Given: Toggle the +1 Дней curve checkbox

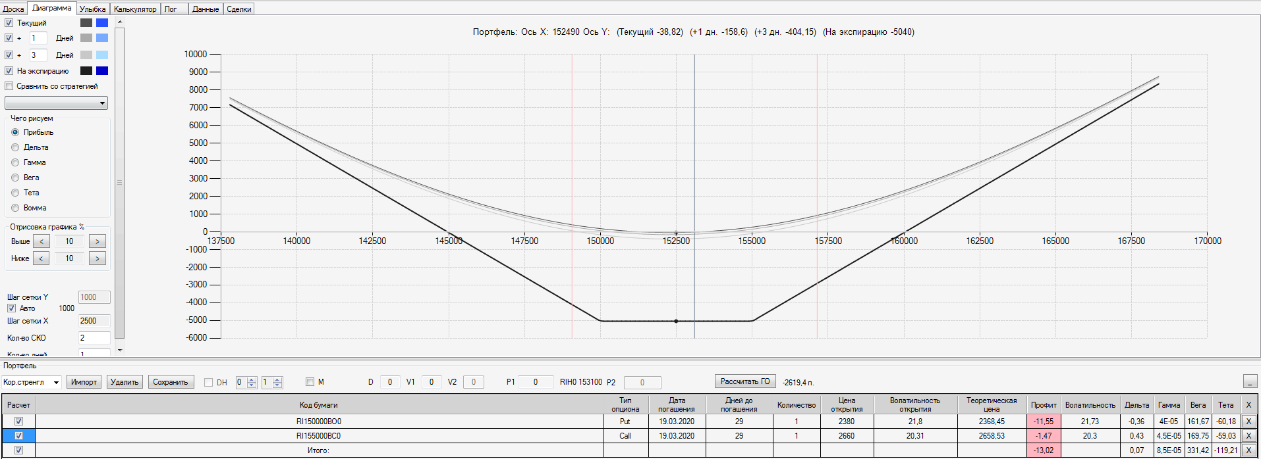Looking at the screenshot, I should point(9,38).
